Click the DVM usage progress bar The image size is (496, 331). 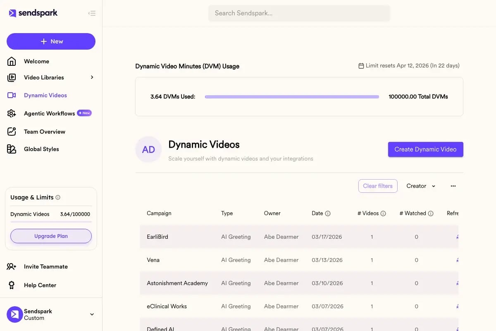coord(292,97)
